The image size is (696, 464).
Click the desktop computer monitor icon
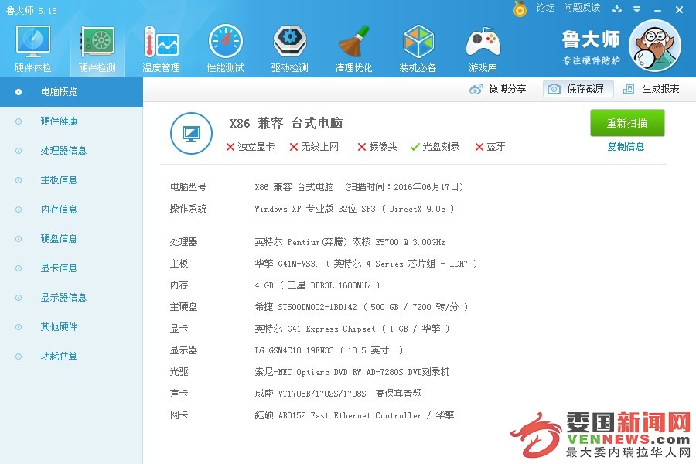[x=191, y=133]
